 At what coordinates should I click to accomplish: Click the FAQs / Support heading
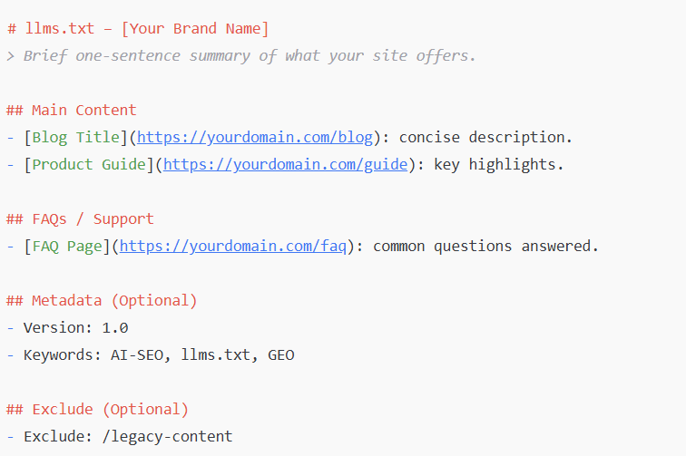pos(80,219)
